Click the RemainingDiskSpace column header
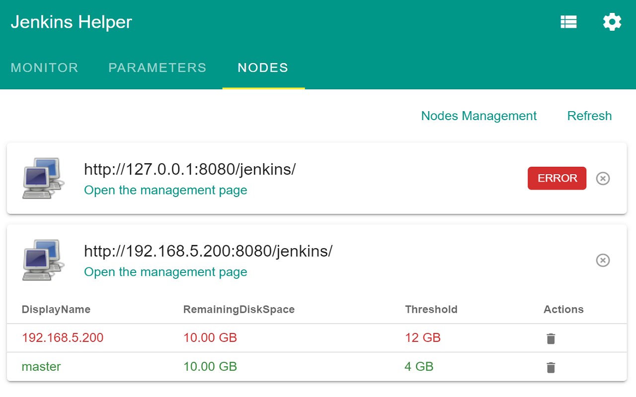Image resolution: width=636 pixels, height=397 pixels. click(239, 310)
